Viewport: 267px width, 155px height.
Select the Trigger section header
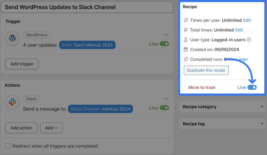13,21
